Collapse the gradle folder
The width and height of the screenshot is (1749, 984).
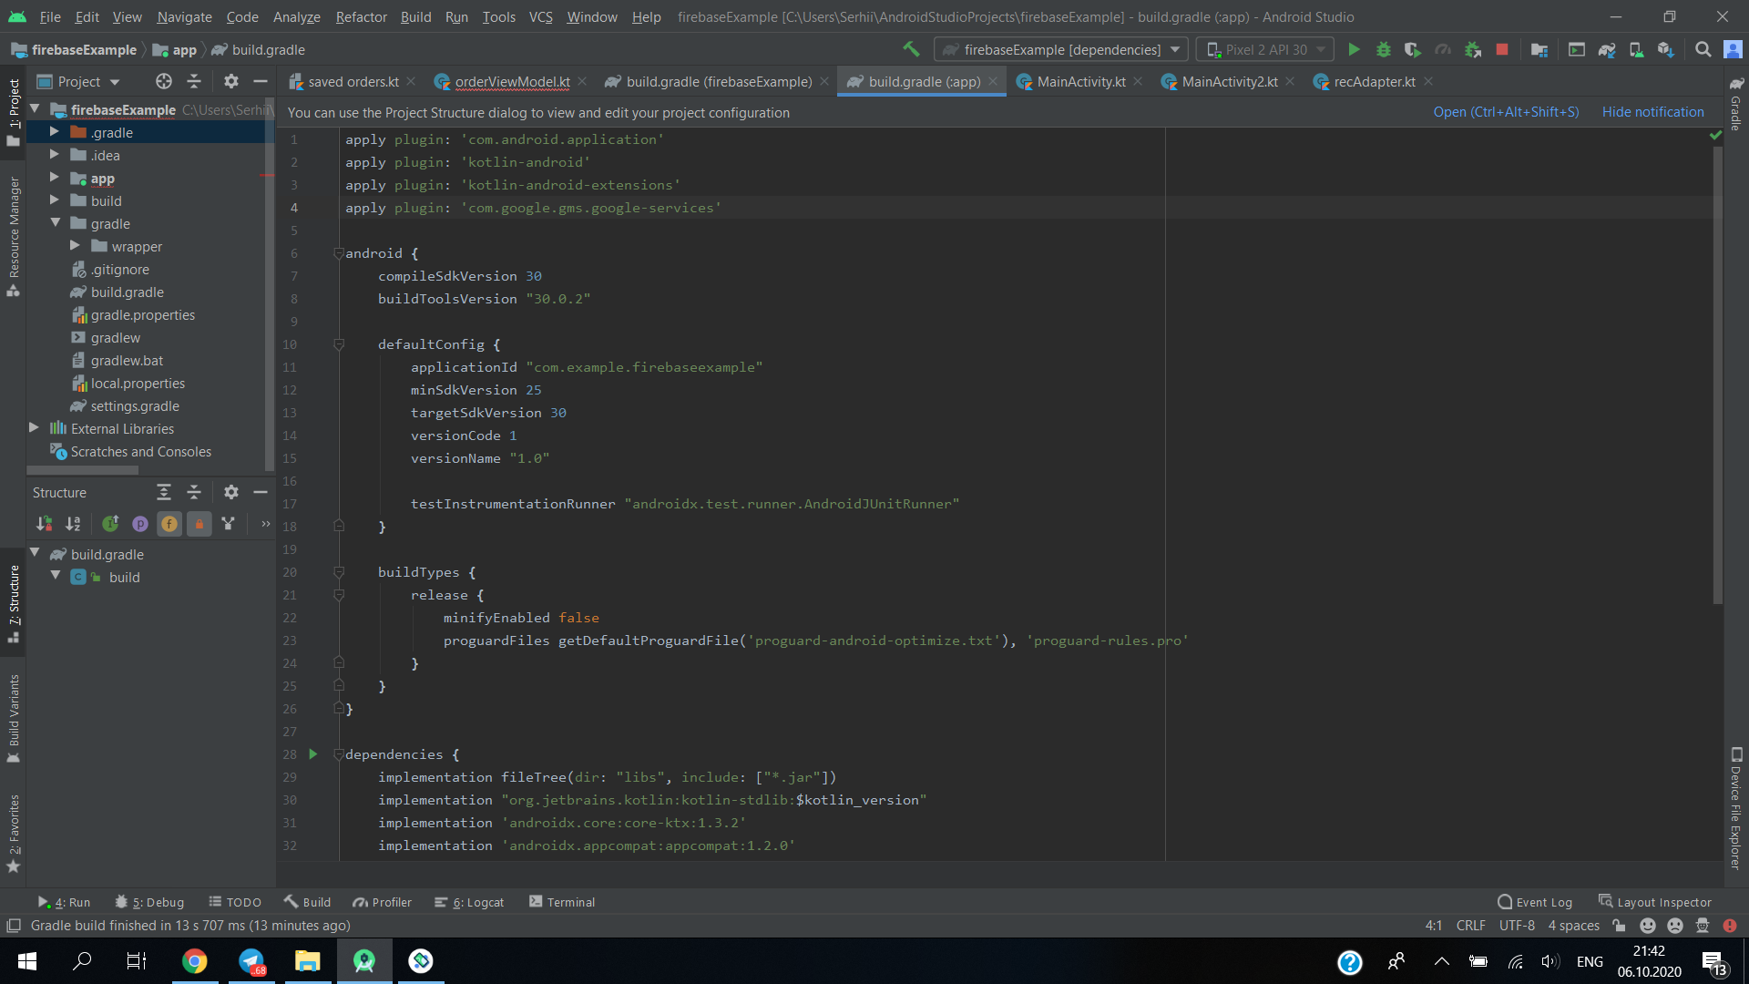55,223
